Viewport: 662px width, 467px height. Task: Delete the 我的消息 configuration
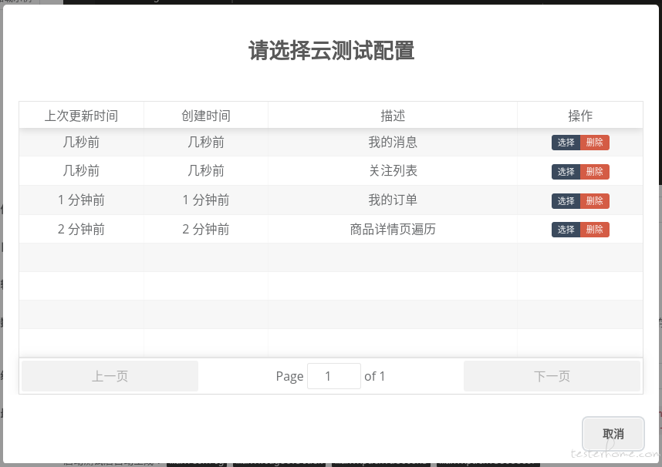(x=594, y=143)
